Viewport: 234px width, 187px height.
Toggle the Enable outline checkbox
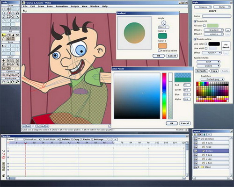click(x=195, y=39)
